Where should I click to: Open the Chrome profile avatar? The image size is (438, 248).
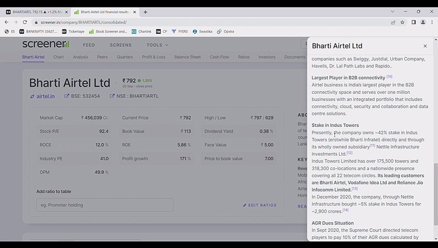[x=423, y=22]
